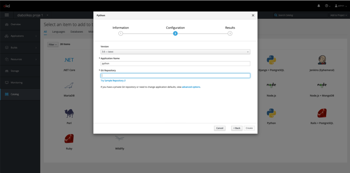Image resolution: width=350 pixels, height=173 pixels.
Task: Close the Python dialog with X
Action: (x=253, y=15)
